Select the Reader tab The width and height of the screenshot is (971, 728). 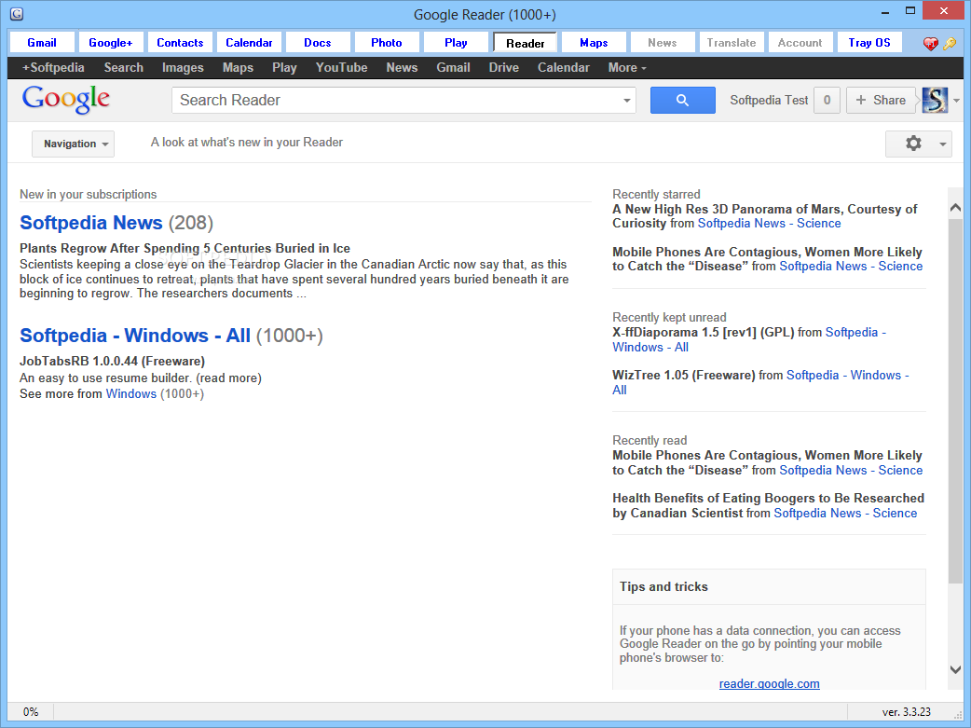pyautogui.click(x=526, y=43)
